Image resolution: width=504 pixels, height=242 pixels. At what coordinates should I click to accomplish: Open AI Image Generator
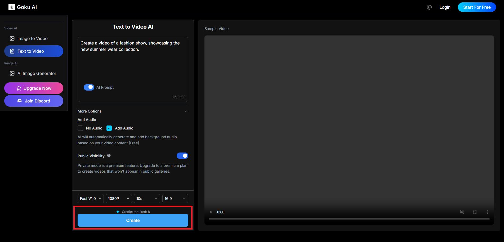(34, 73)
